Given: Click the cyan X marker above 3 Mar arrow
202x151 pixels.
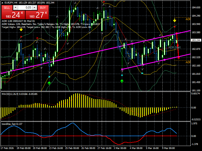Looking at the screenshot, I should (x=122, y=75).
